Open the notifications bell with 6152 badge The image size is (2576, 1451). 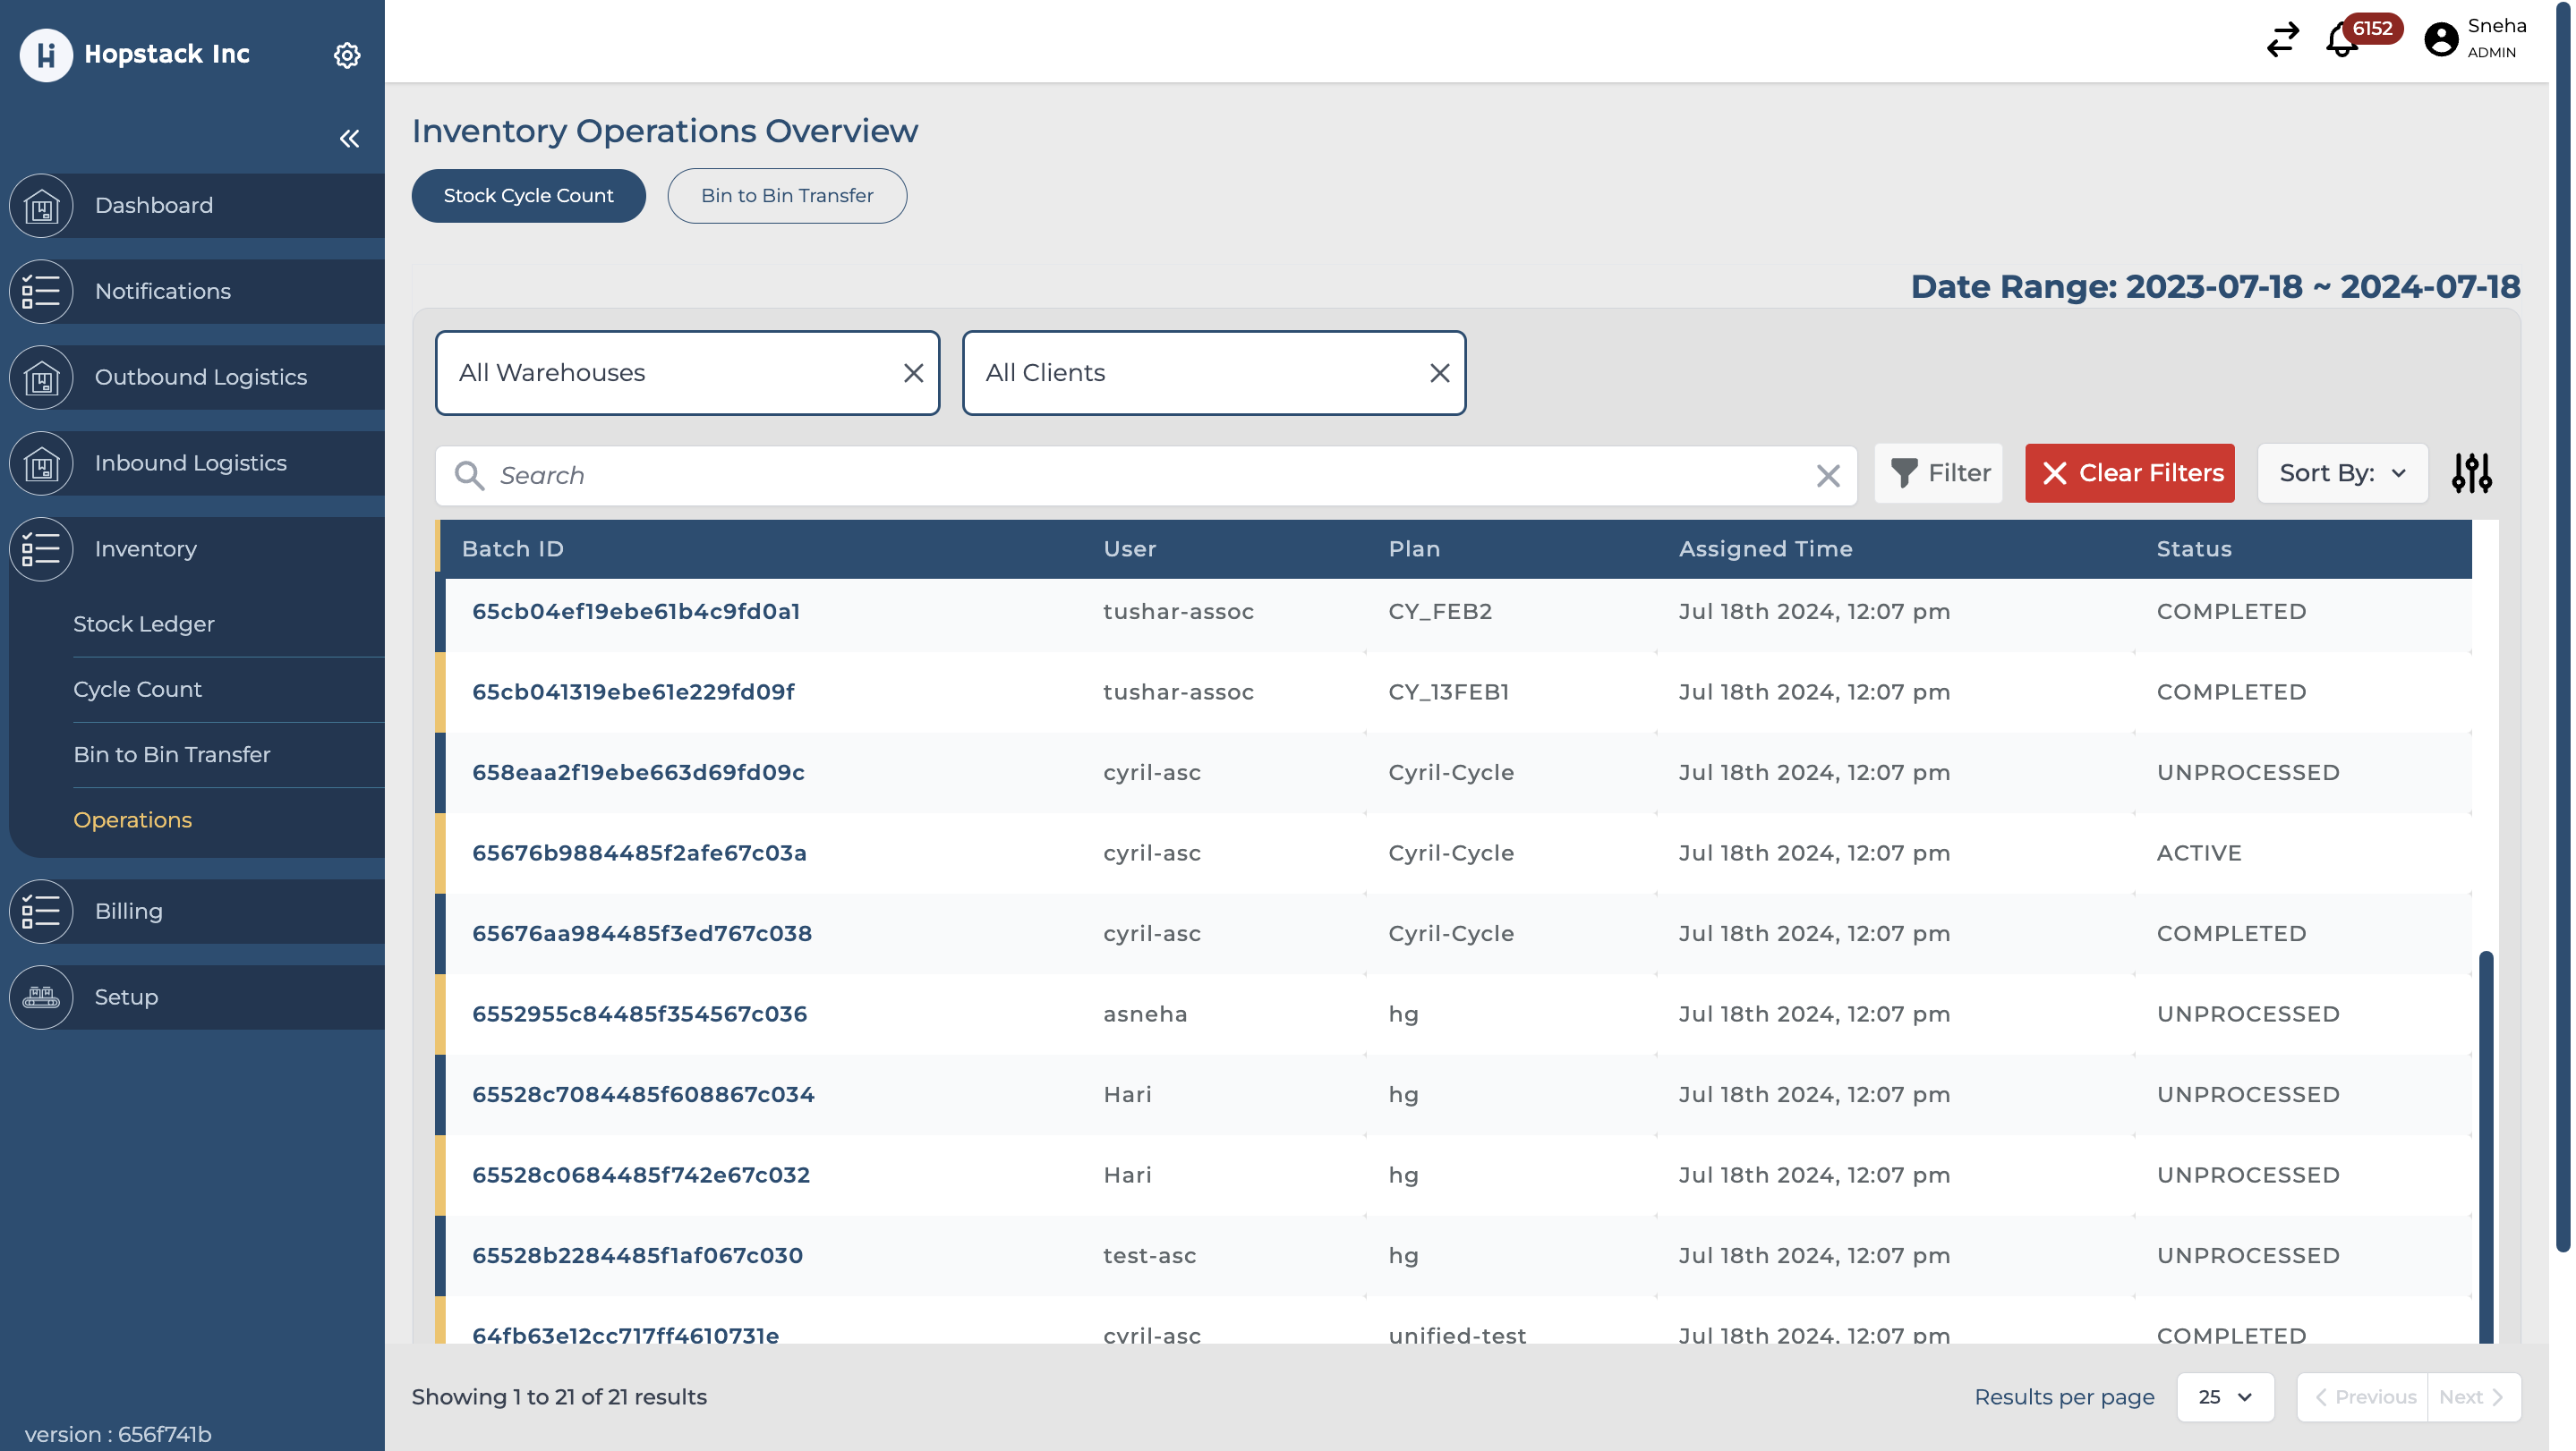click(2342, 41)
